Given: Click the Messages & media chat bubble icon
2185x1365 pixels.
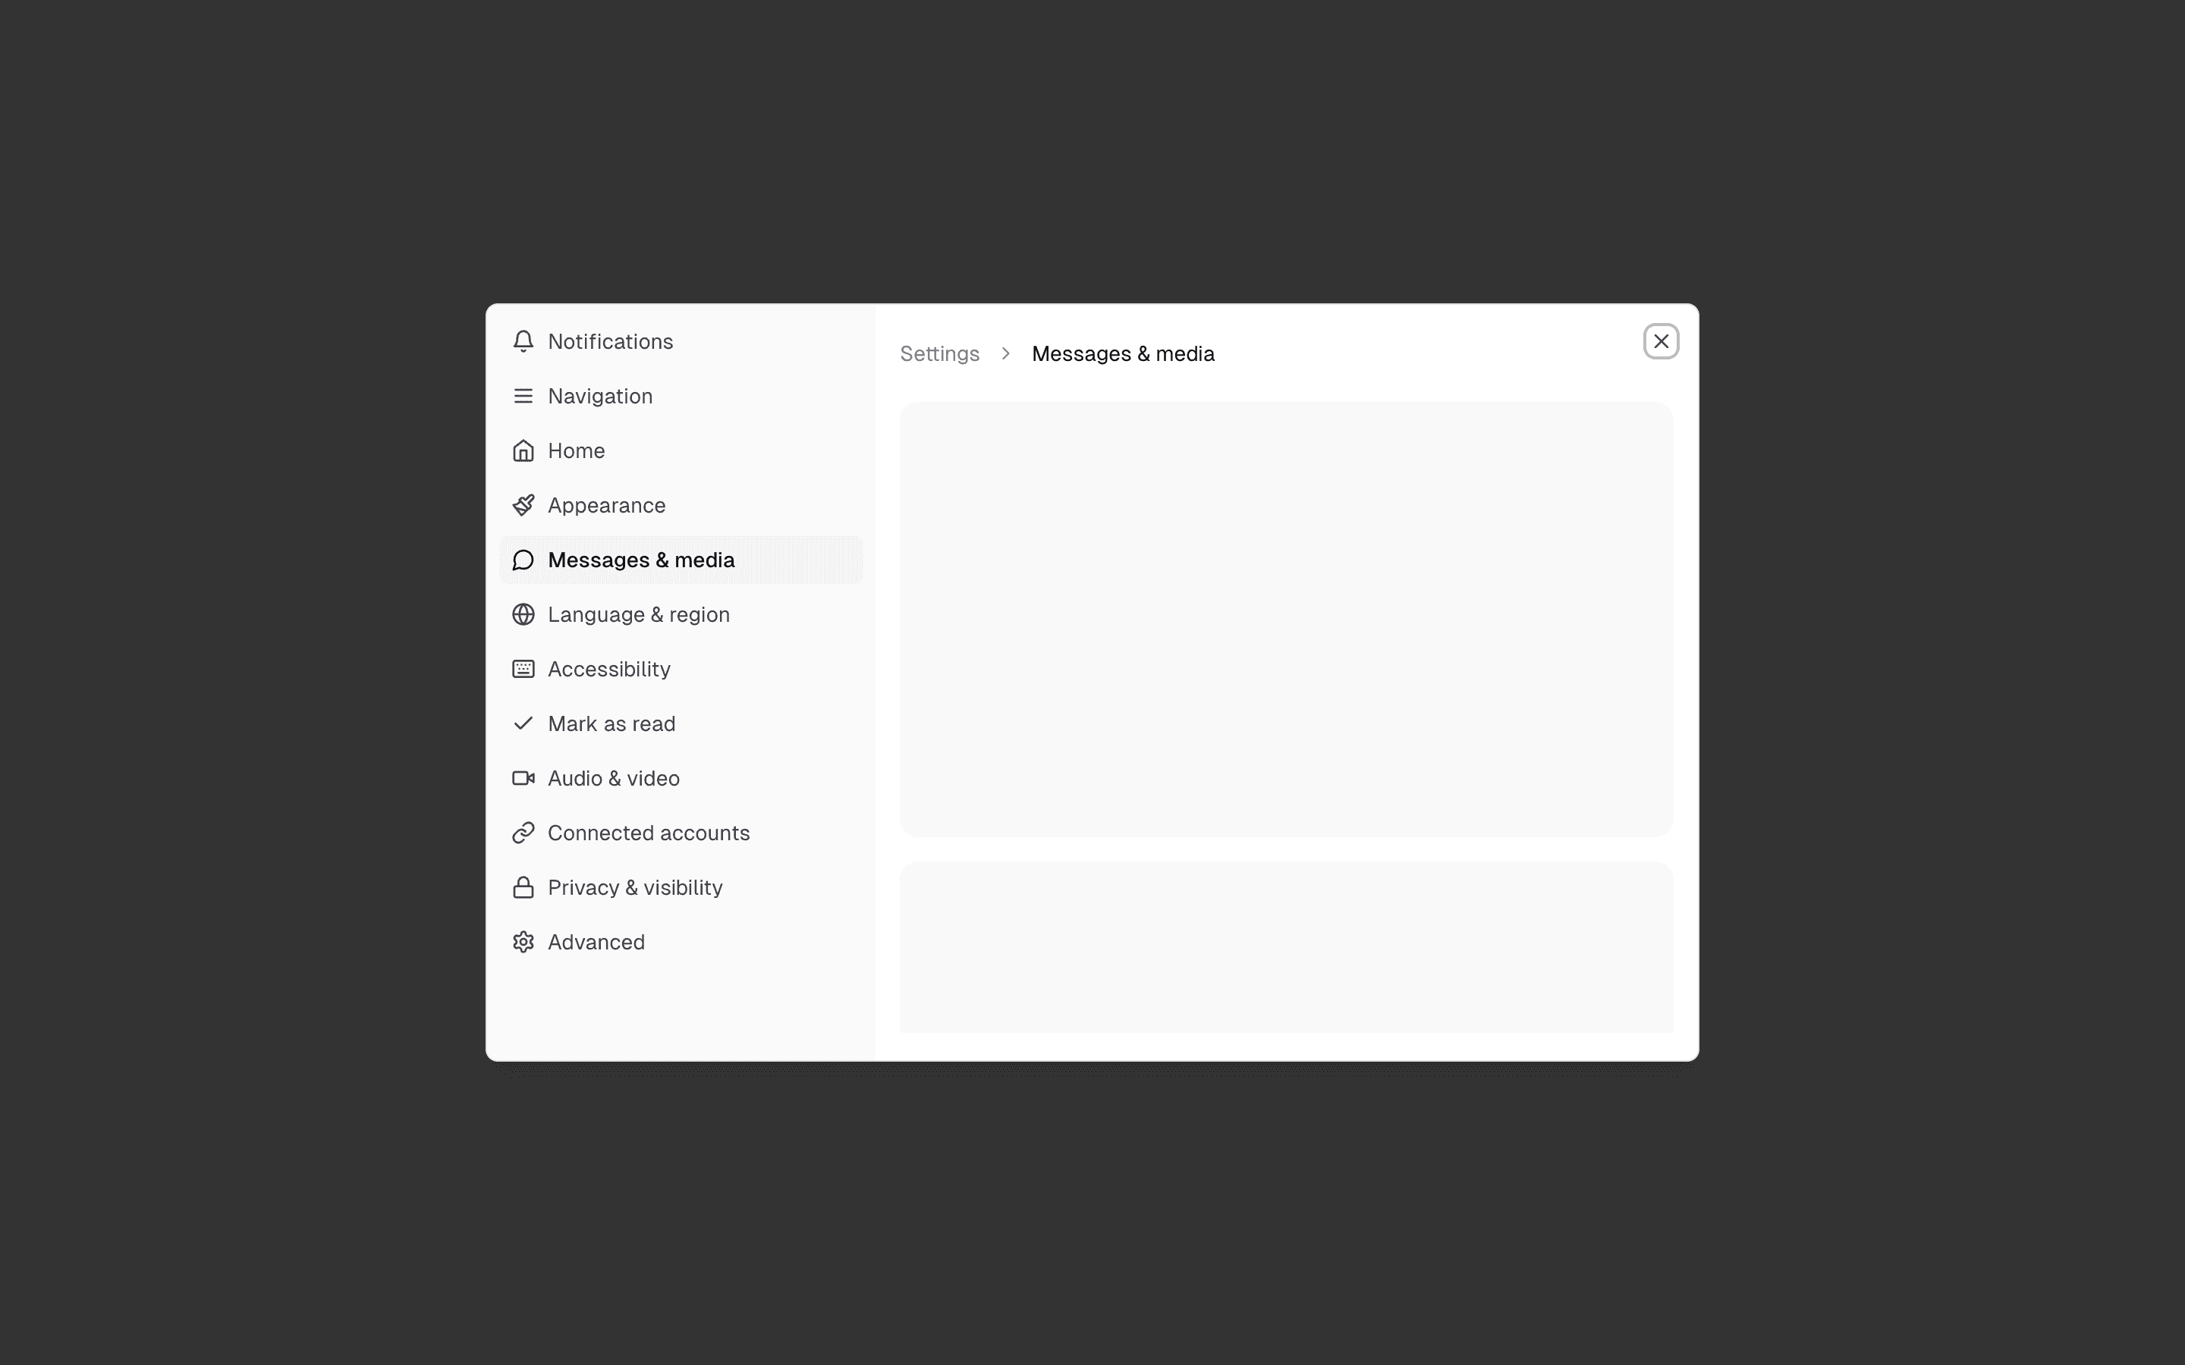Looking at the screenshot, I should coord(523,560).
